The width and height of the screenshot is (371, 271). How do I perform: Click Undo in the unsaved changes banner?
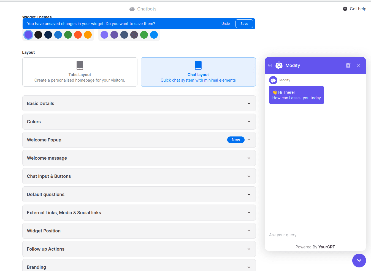(226, 24)
